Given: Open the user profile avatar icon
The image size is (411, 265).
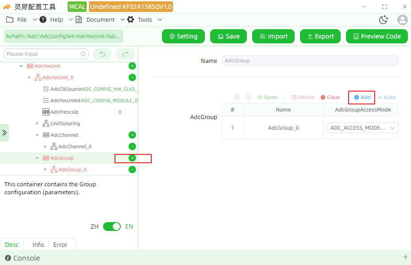Looking at the screenshot, I should [402, 20].
